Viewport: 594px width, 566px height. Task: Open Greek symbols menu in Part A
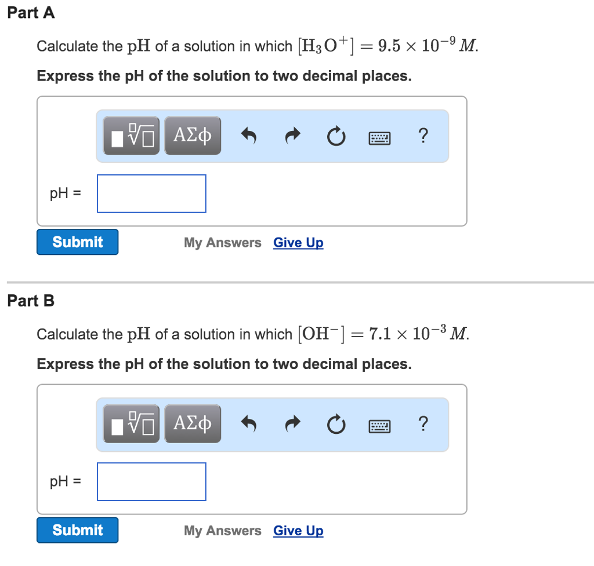[193, 136]
